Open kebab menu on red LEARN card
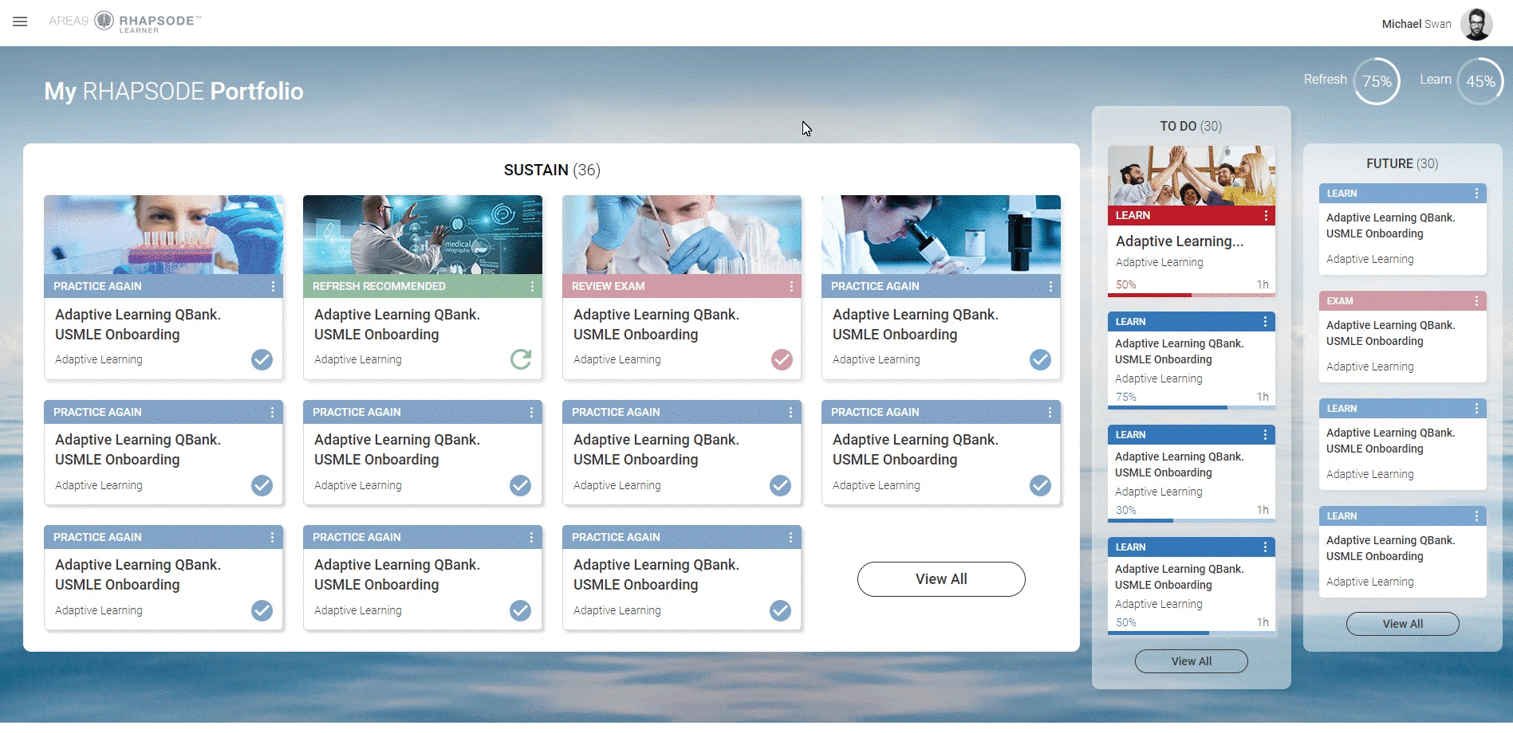The height and width of the screenshot is (733, 1513). click(1266, 216)
